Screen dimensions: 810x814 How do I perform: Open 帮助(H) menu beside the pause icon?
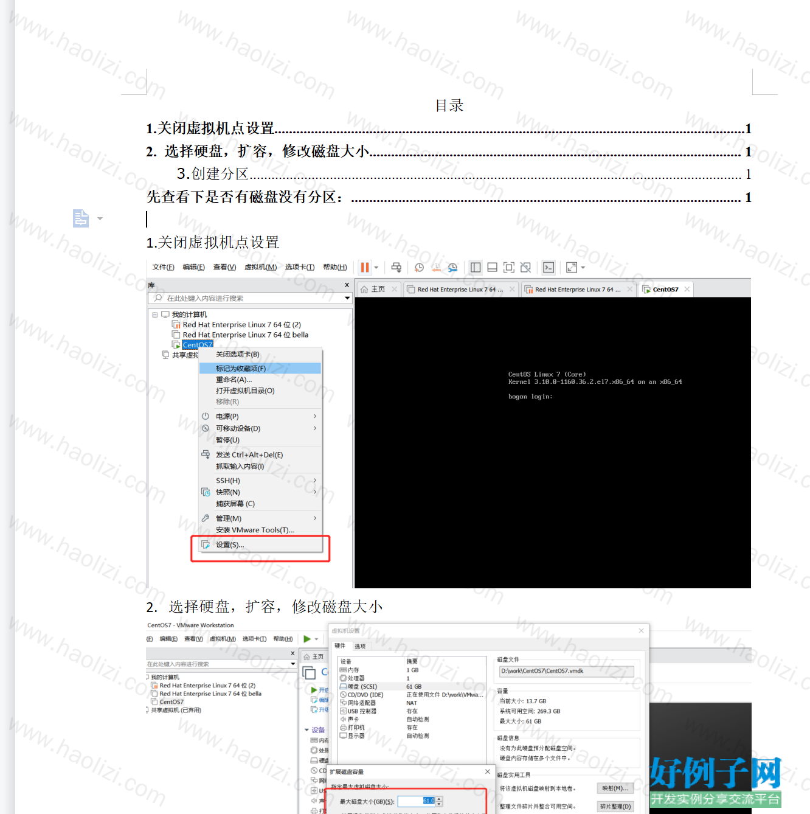[335, 267]
